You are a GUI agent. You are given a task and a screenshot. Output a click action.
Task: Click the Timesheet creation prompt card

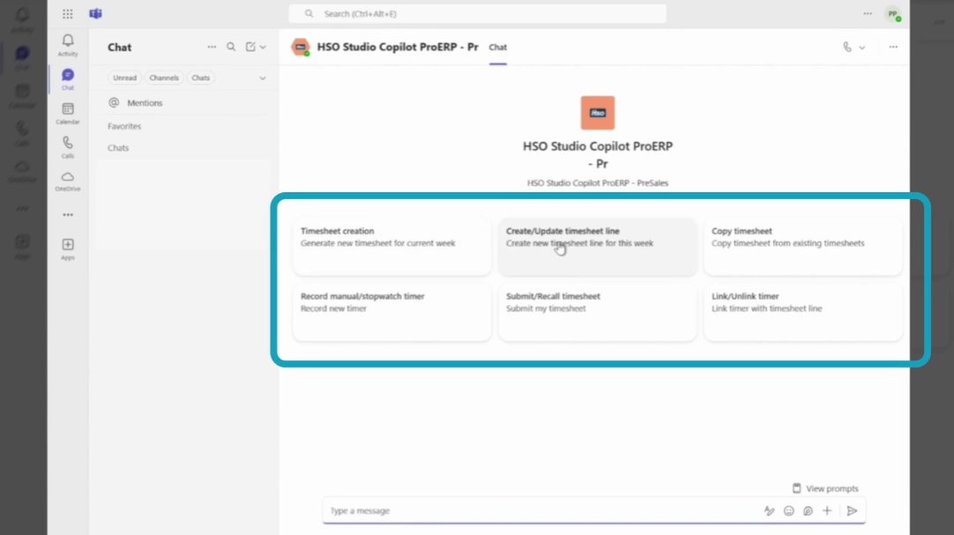pos(391,246)
